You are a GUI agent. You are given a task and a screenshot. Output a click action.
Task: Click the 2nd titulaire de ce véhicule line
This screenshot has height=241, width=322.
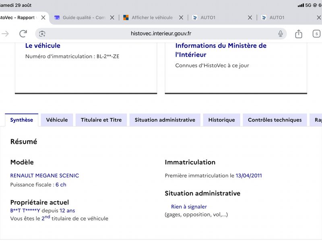pyautogui.click(x=59, y=218)
